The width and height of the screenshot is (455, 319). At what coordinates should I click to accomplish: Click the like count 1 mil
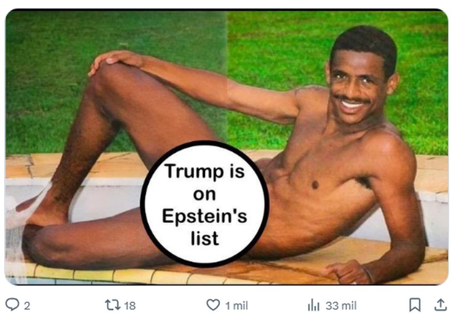[x=237, y=306]
